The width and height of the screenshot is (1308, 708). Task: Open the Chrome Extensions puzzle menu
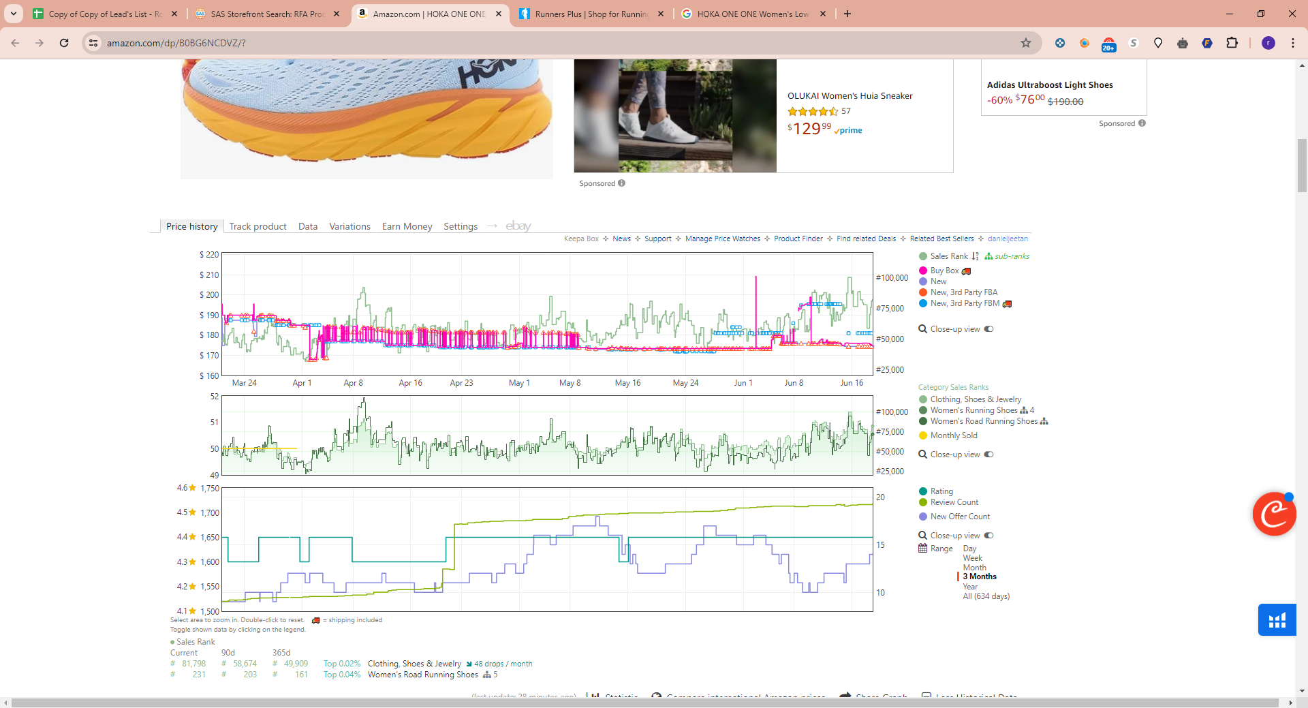tap(1232, 43)
